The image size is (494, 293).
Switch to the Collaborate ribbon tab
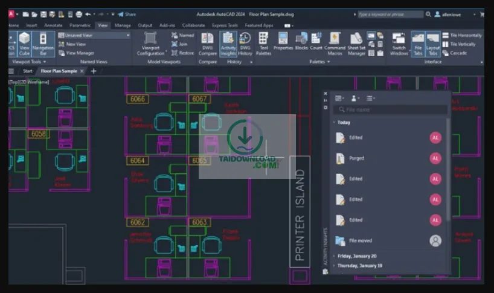coord(193,25)
